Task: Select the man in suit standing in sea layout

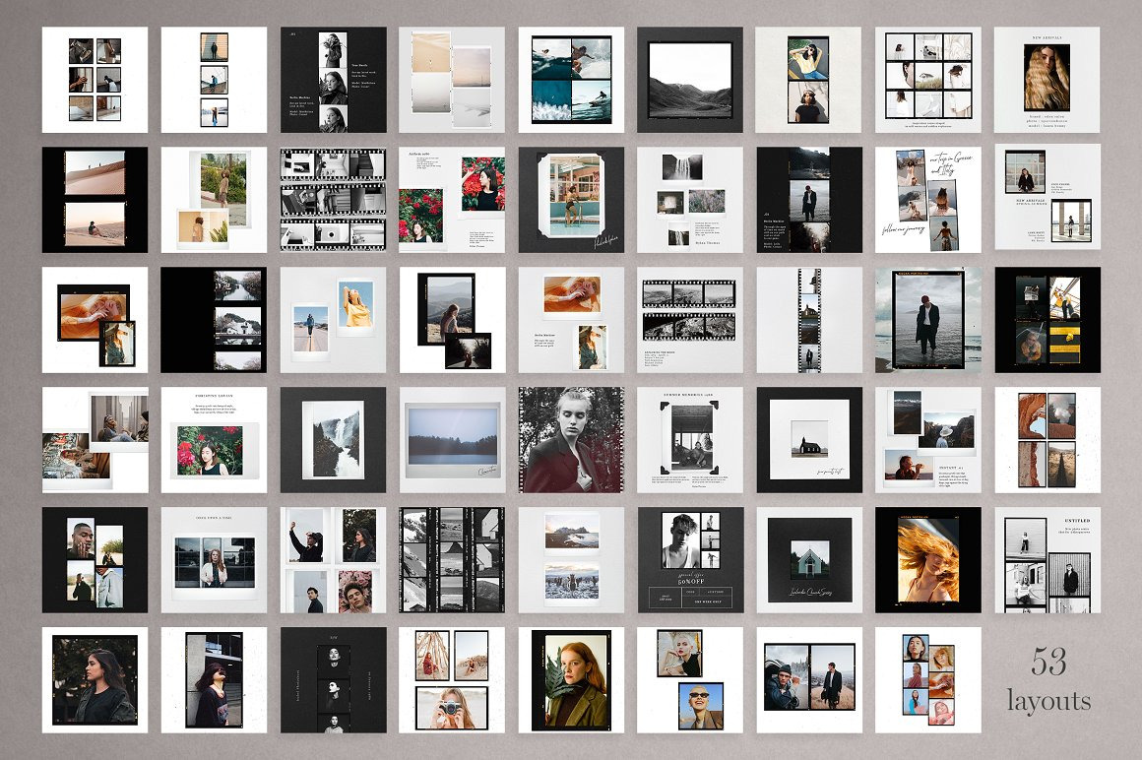Action: point(927,320)
